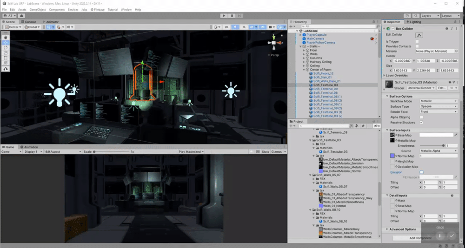This screenshot has width=465, height=248.
Task: Click the Pause button in the top toolbar
Action: (232, 16)
